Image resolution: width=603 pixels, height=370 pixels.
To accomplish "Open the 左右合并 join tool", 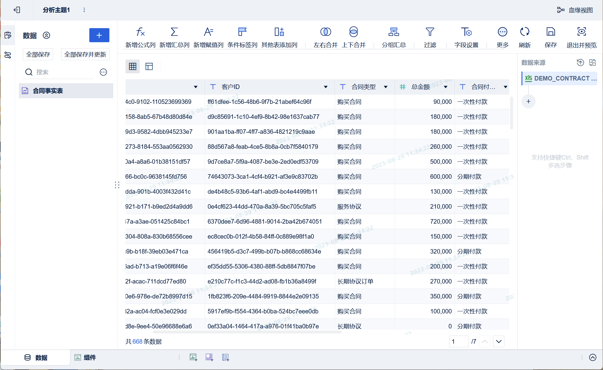I will (x=325, y=32).
